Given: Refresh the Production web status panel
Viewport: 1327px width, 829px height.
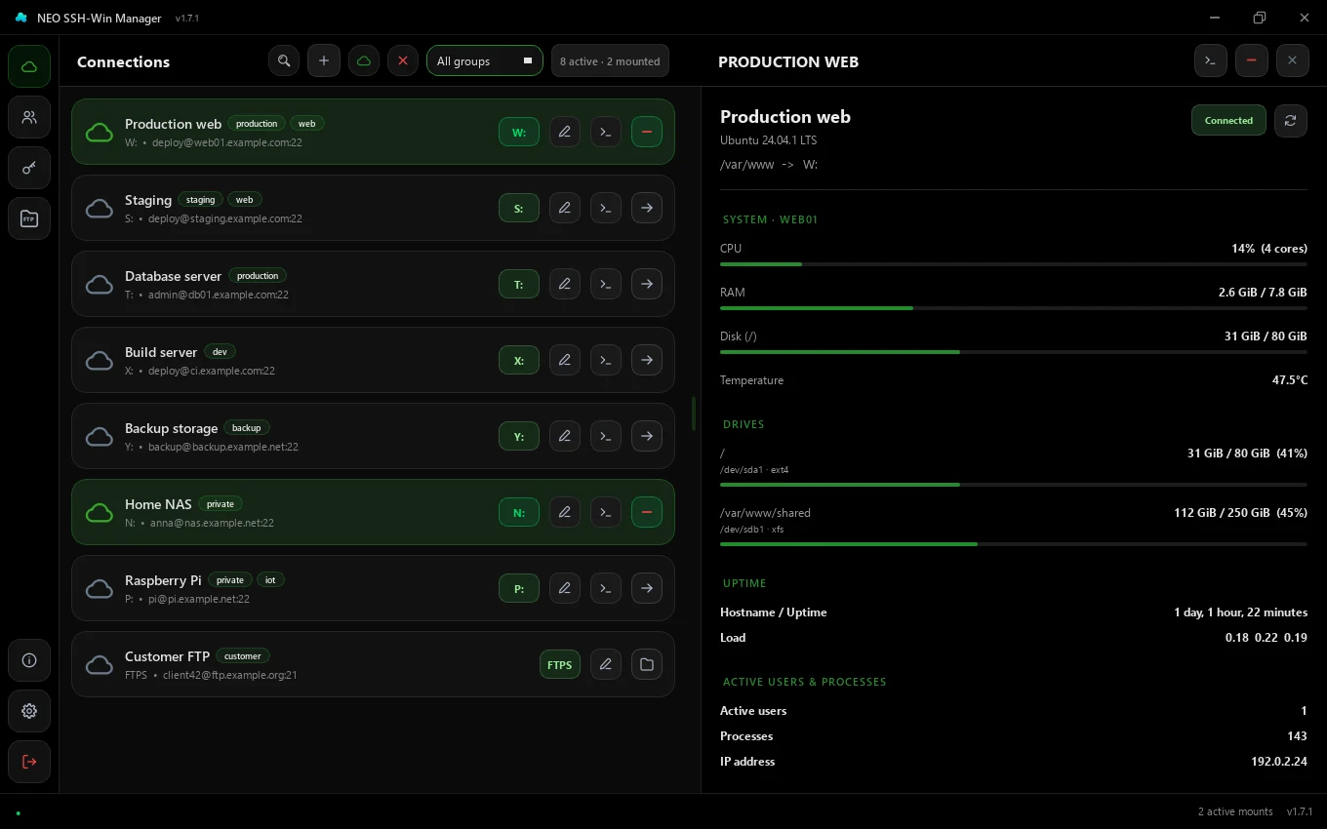Looking at the screenshot, I should [1291, 121].
